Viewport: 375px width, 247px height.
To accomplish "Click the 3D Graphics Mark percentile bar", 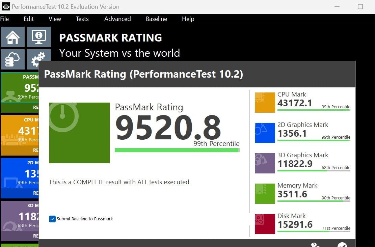I will 314,171.
